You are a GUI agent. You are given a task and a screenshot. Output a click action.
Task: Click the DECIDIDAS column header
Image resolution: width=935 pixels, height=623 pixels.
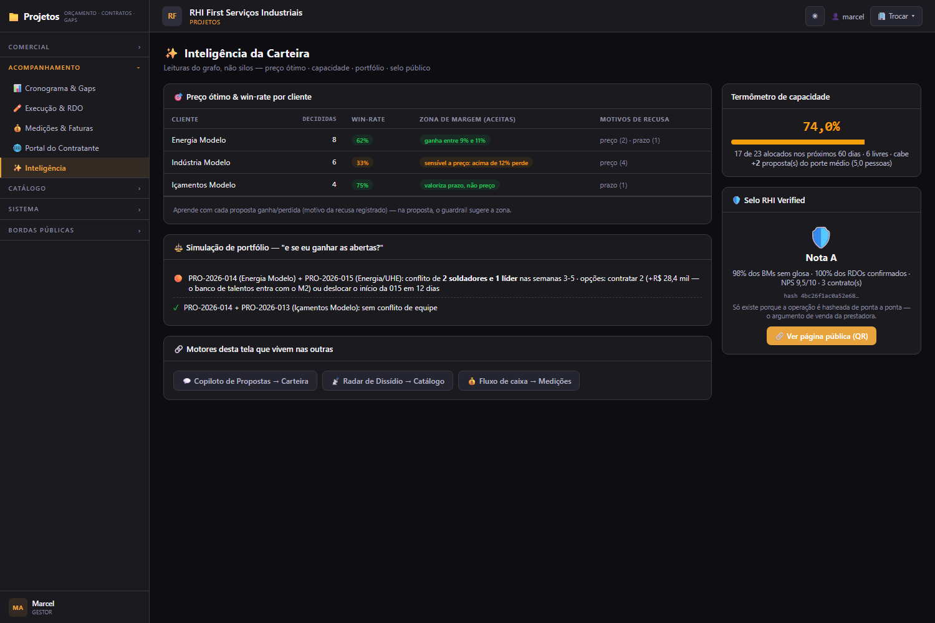click(x=319, y=119)
